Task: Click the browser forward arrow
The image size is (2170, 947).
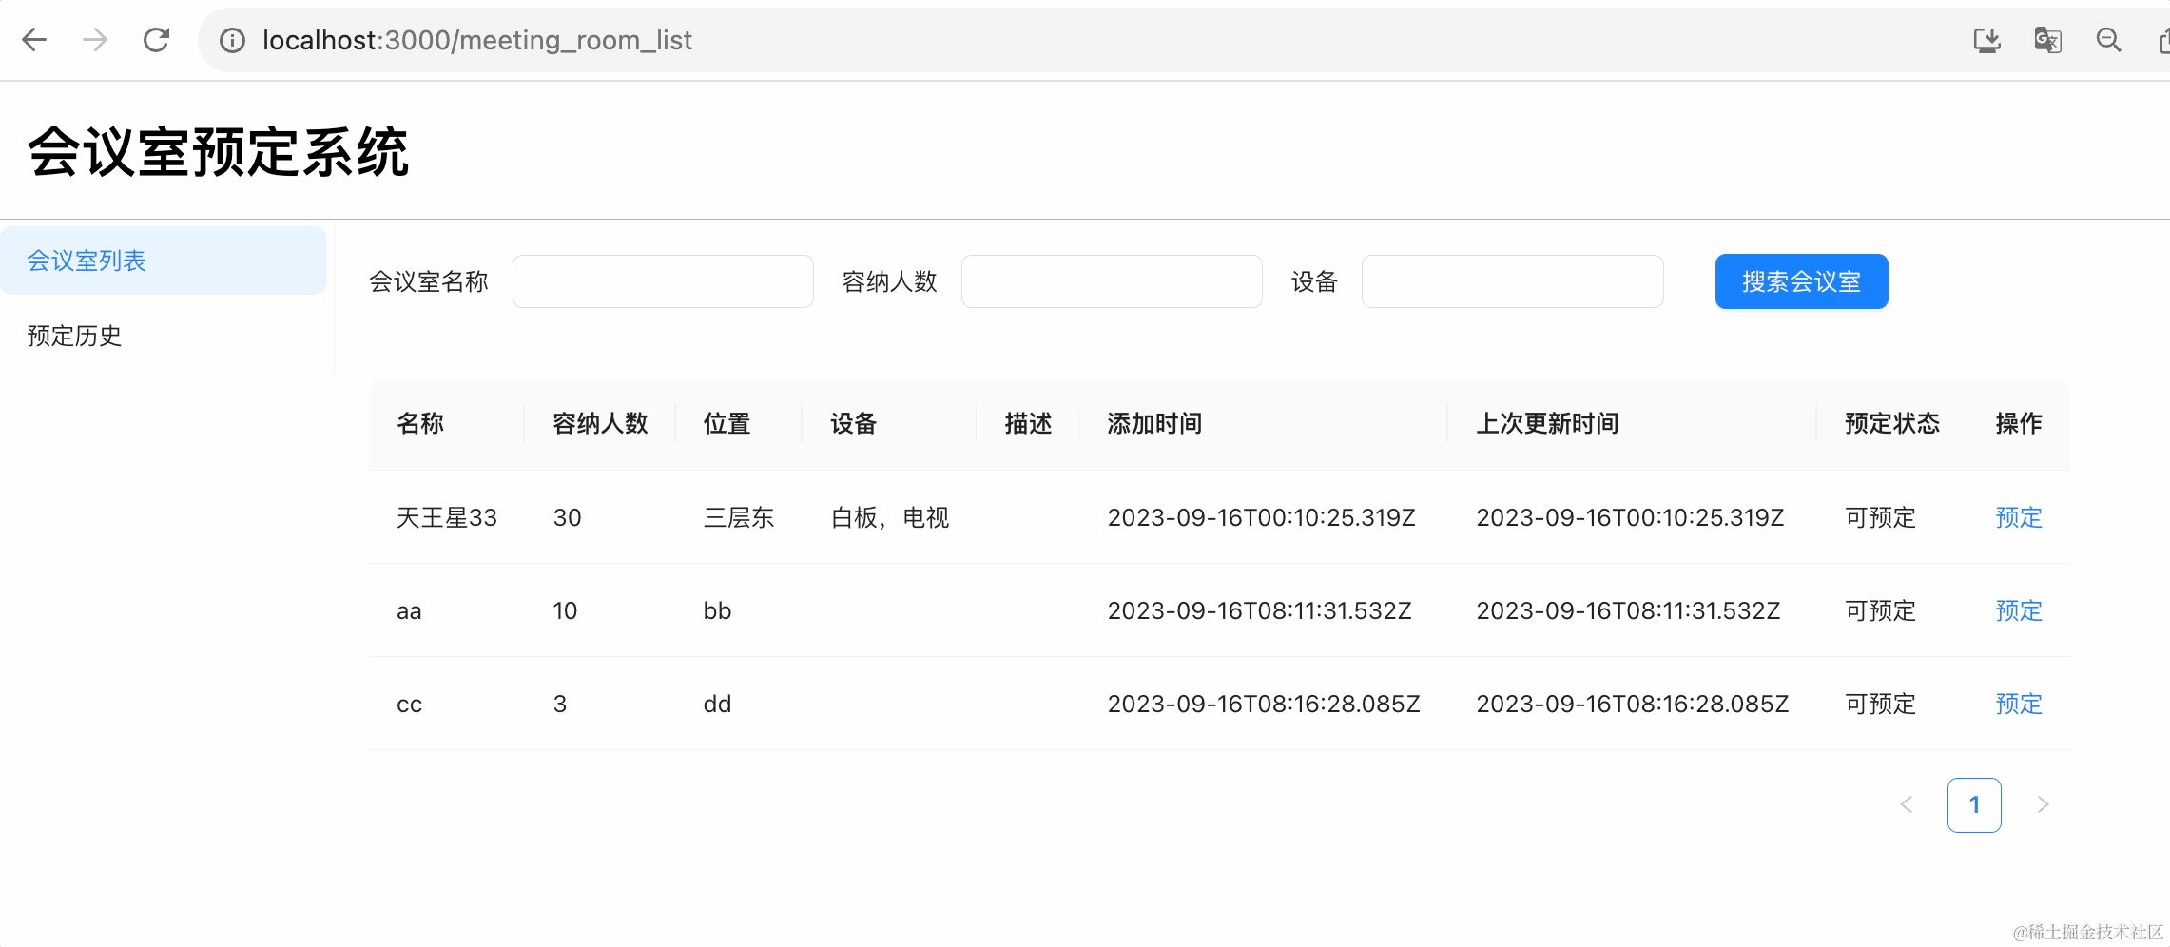Action: [95, 40]
